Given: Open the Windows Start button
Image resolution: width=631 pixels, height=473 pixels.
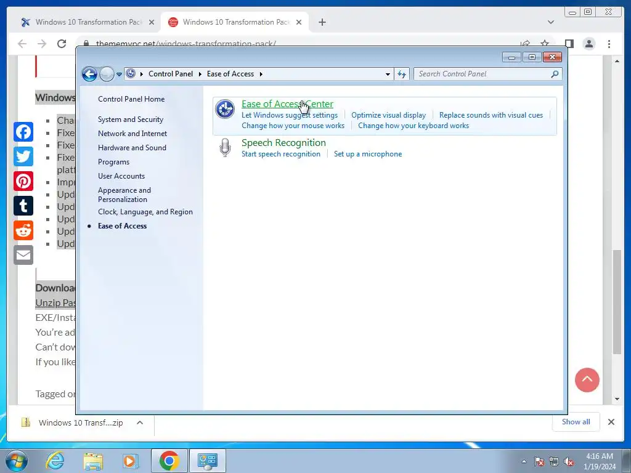Looking at the screenshot, I should coord(17,461).
